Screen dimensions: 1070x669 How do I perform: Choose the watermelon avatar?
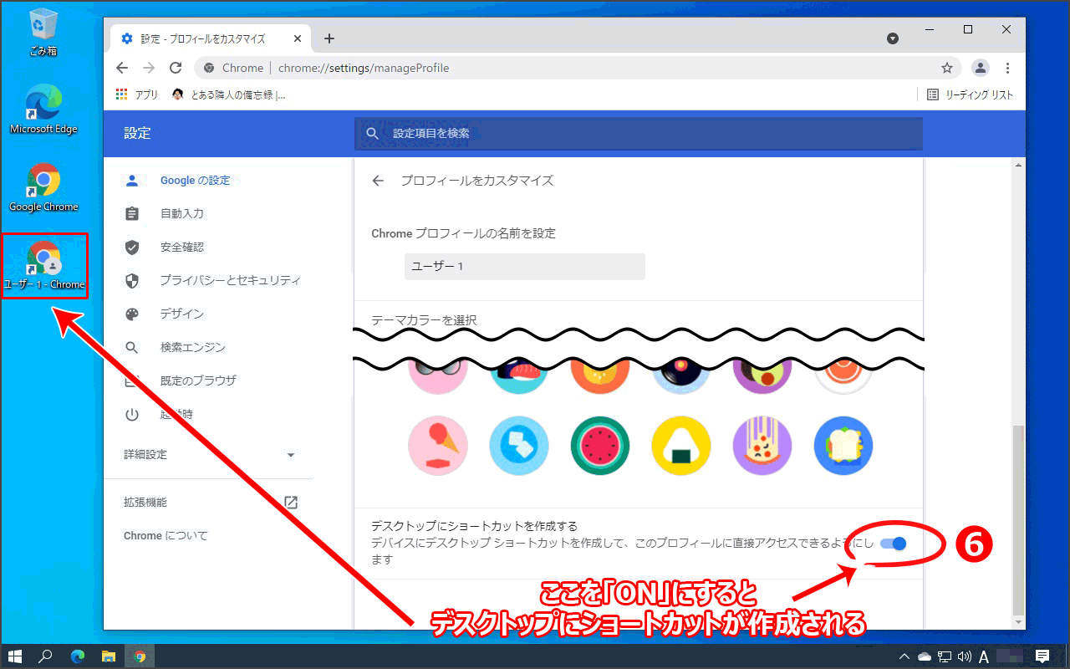pos(600,446)
